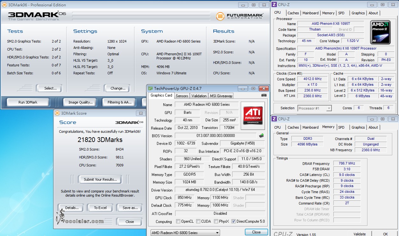
Task: Open the Processor #1 selection dropdown
Action: click(315, 108)
